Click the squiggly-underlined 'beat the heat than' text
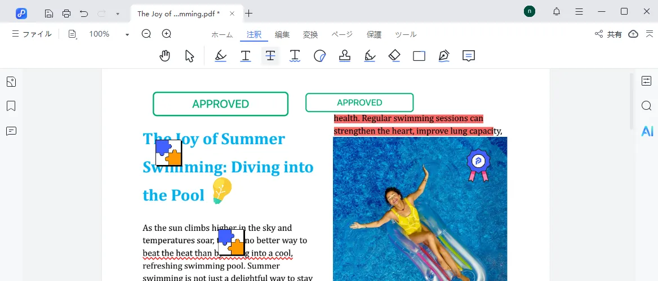This screenshot has height=281, width=658. tap(179, 253)
